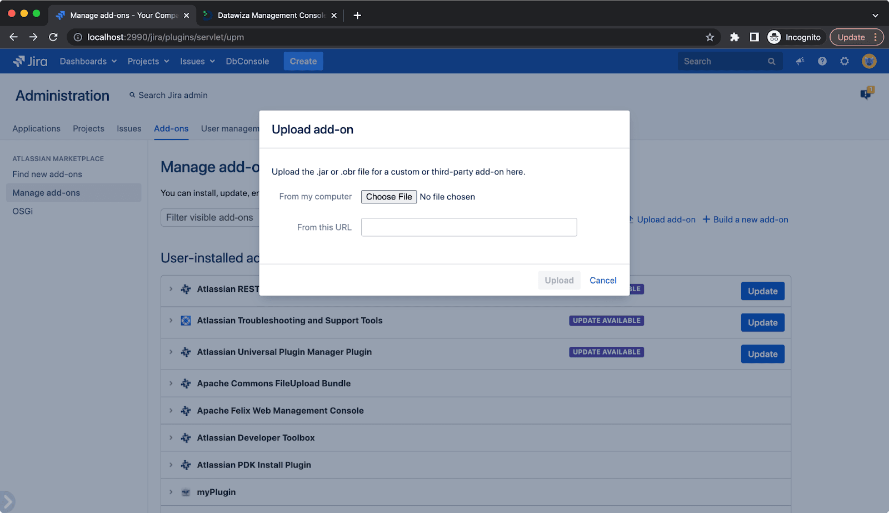Screen dimensions: 889x513
Task: Open the feedback megaphone icon
Action: point(800,61)
